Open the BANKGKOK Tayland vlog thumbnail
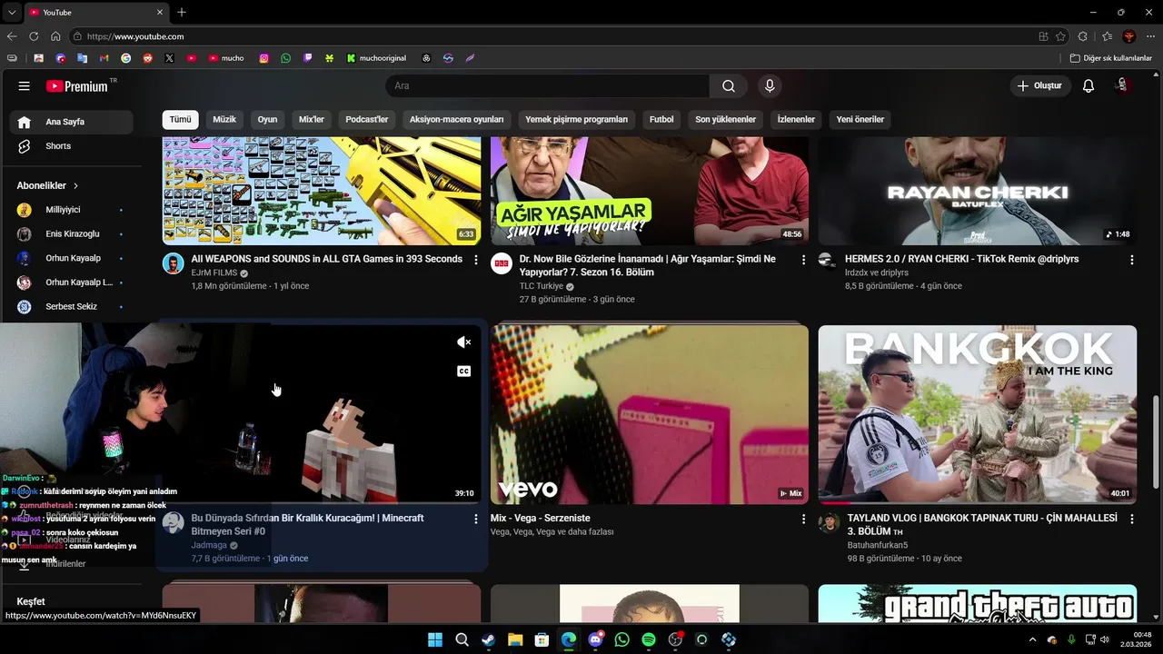 click(x=978, y=415)
